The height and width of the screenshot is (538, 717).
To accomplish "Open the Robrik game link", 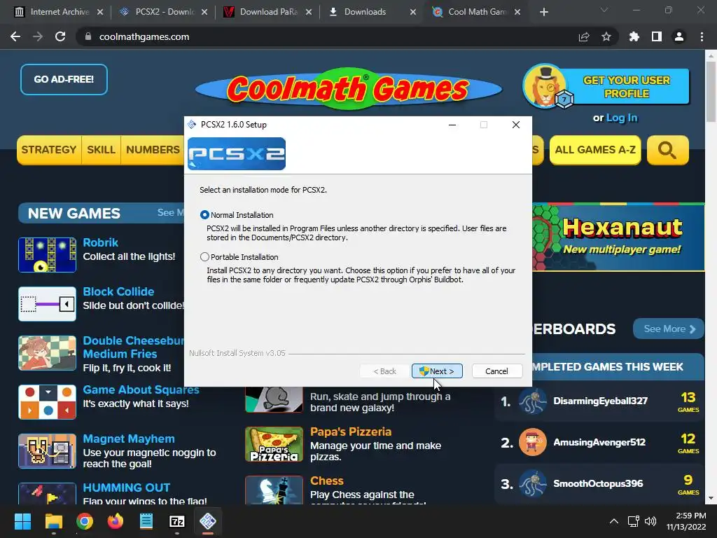I will point(101,242).
